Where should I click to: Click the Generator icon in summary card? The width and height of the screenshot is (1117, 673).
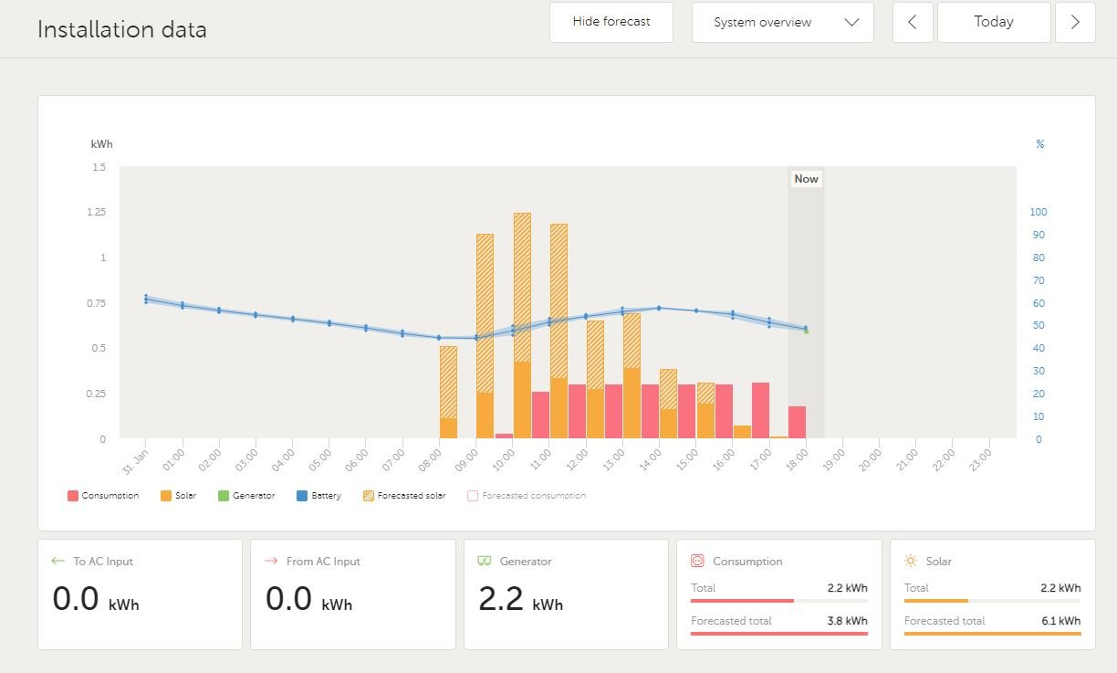coord(485,561)
